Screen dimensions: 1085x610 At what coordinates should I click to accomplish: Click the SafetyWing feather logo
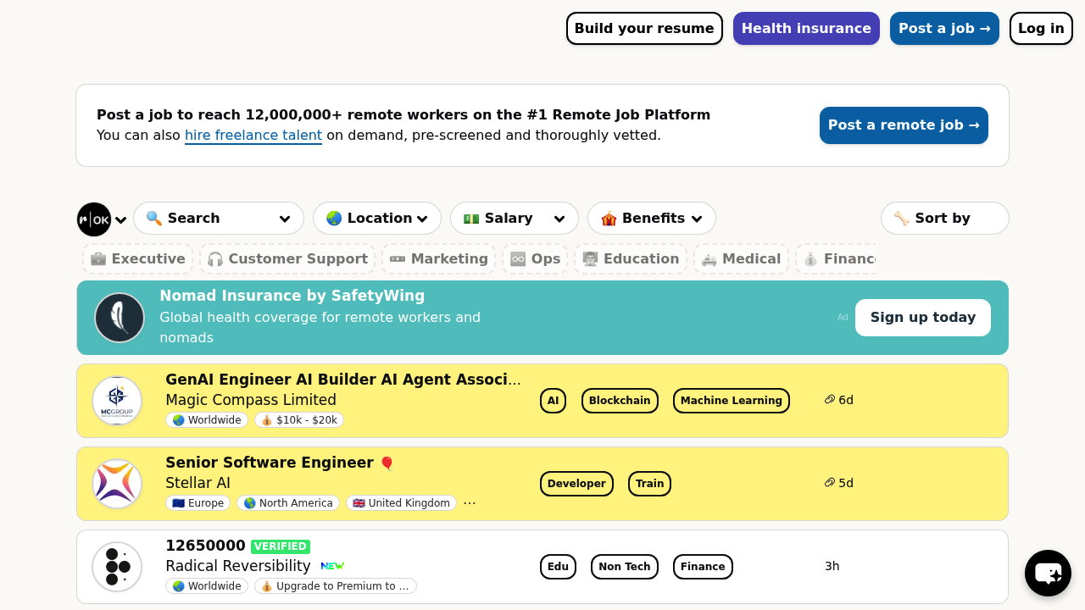click(120, 318)
